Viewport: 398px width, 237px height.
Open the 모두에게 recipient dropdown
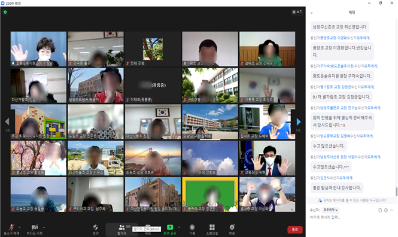point(330,210)
